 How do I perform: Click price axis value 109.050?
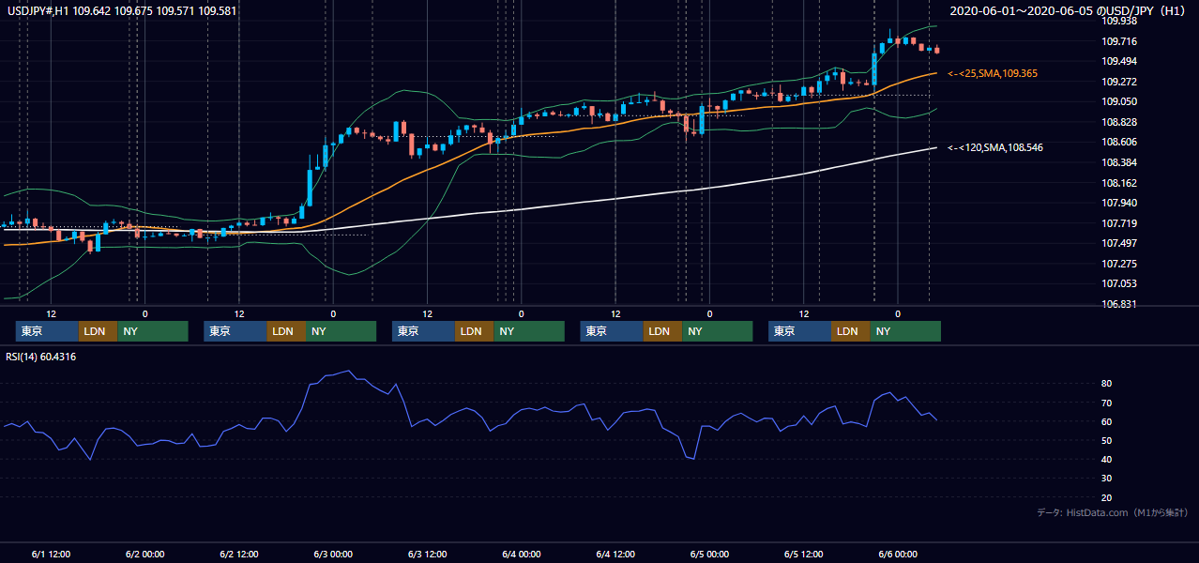pos(1119,102)
